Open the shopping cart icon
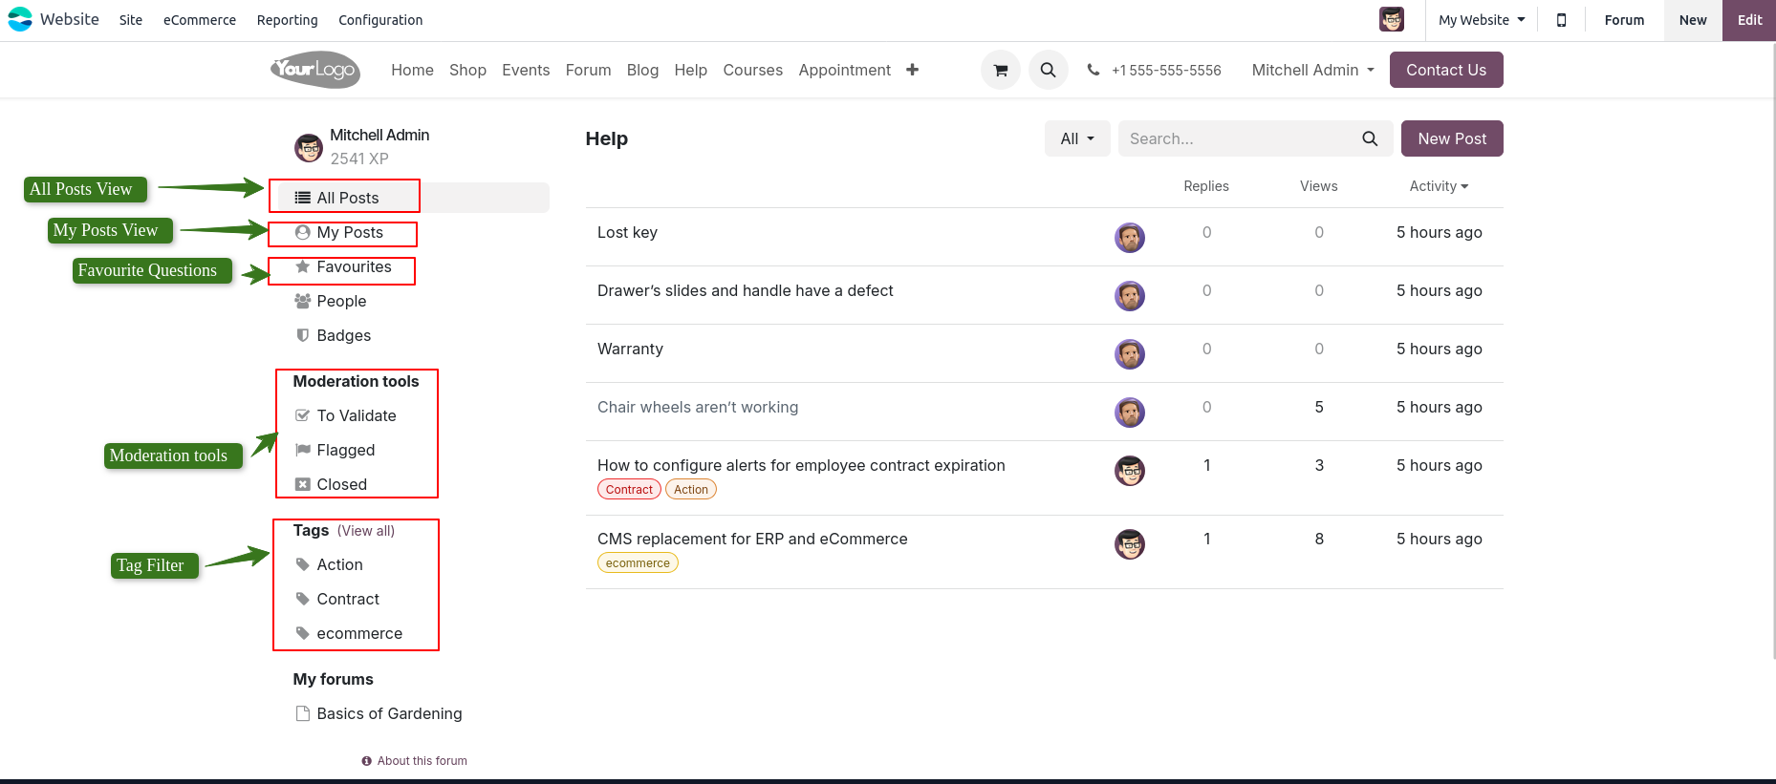This screenshot has height=784, width=1776. (1000, 70)
